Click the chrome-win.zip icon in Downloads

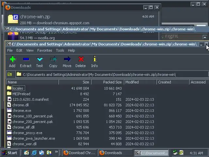(13, 19)
